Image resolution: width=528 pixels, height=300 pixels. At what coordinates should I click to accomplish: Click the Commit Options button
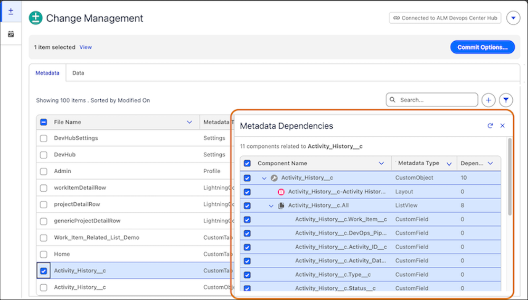(x=482, y=47)
